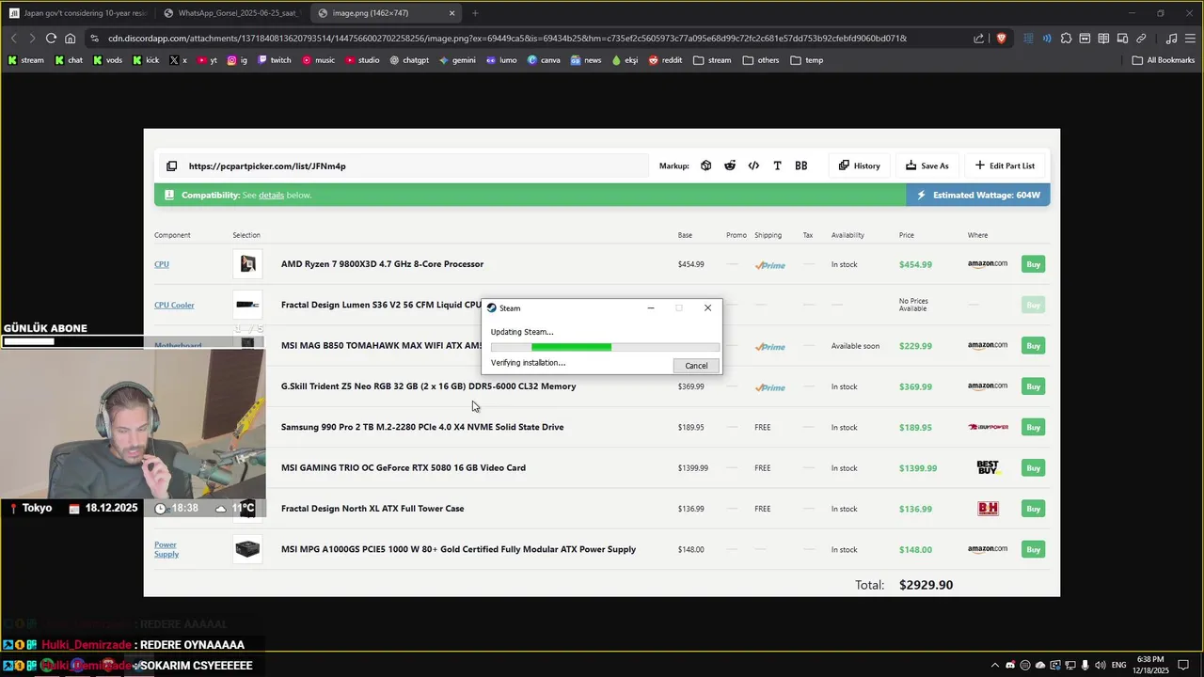Open the chatgpt bookmark
Screen dimensions: 1204x677
(x=409, y=60)
